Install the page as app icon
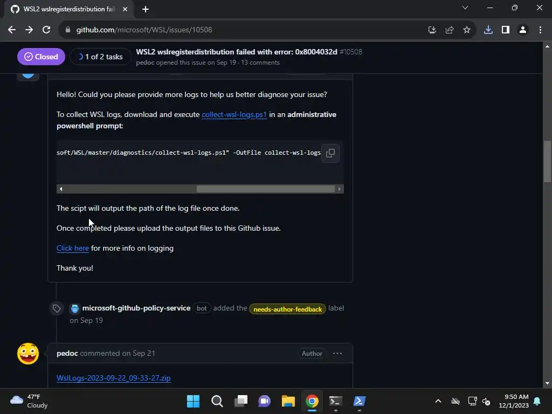 432,30
